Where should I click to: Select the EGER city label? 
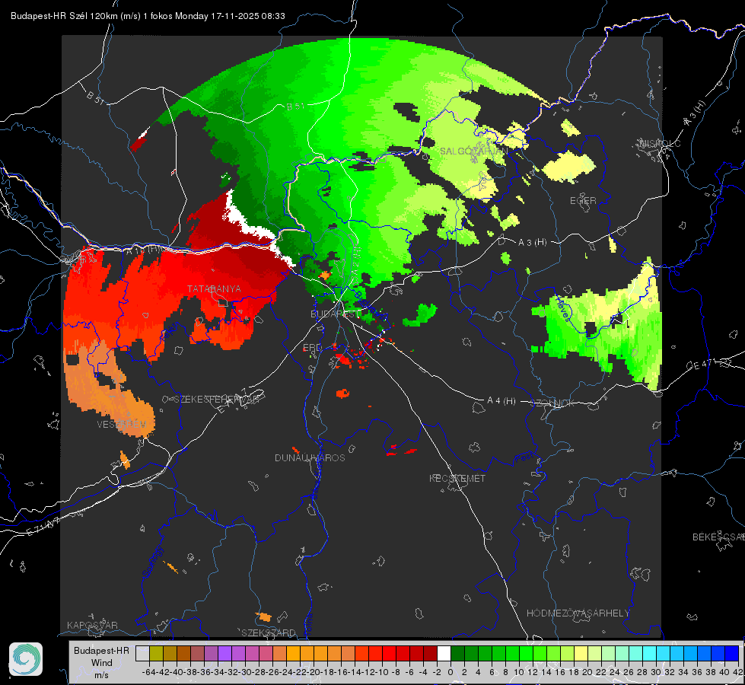click(x=583, y=201)
